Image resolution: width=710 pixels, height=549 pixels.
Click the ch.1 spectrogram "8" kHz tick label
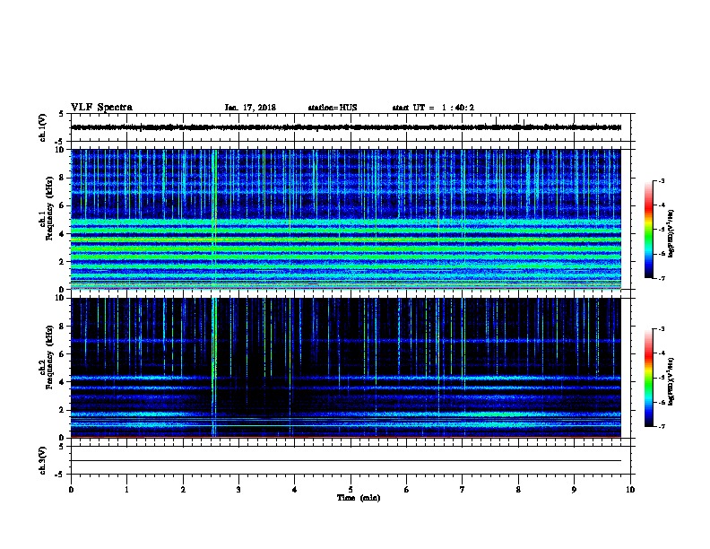(x=62, y=178)
